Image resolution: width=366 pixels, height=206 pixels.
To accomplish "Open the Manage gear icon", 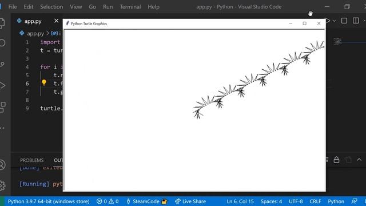I will pos(2,185).
